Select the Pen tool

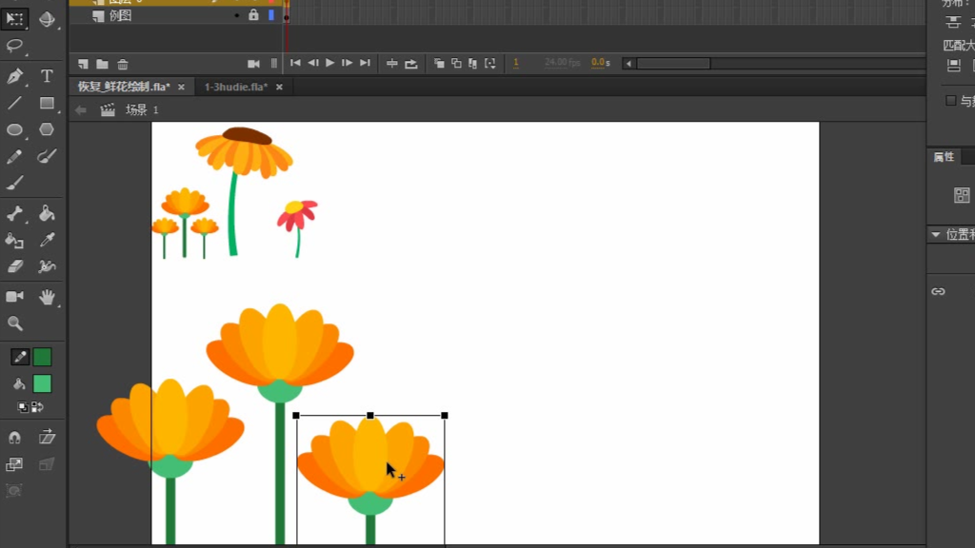click(x=15, y=76)
